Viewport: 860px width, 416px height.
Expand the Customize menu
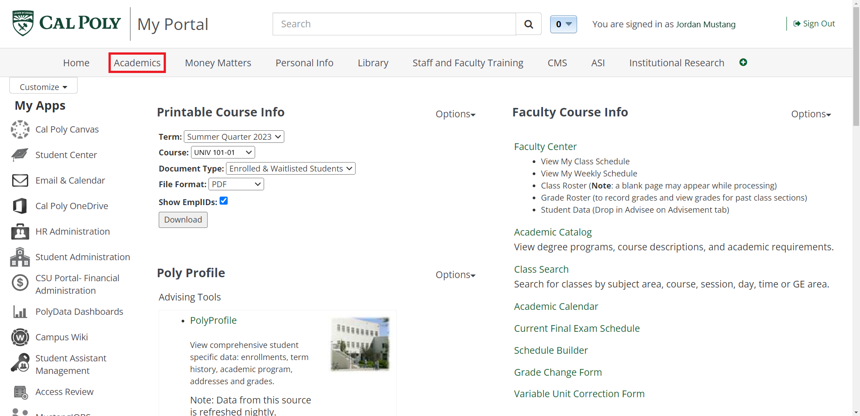pos(43,86)
